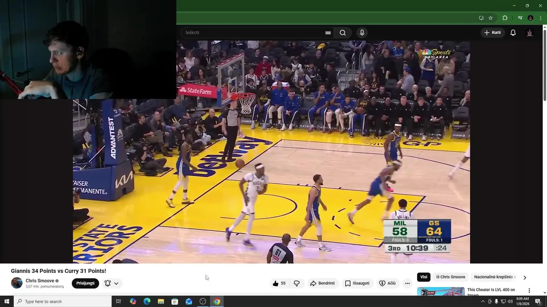Screen dimensions: 547x307
Task: Open This Cheater Is LVL 400 title
Action: coord(491,292)
